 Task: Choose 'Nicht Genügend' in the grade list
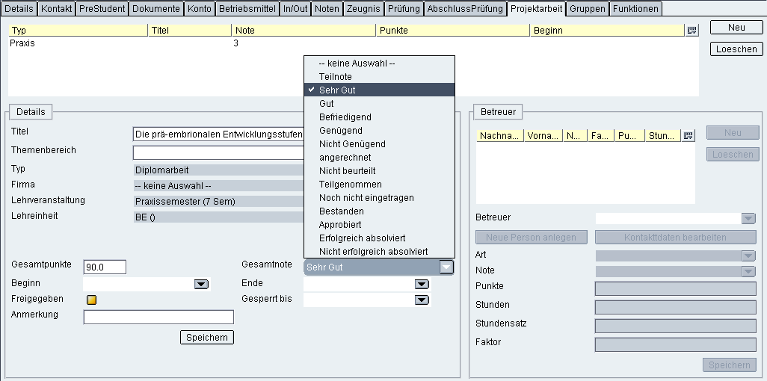click(351, 144)
